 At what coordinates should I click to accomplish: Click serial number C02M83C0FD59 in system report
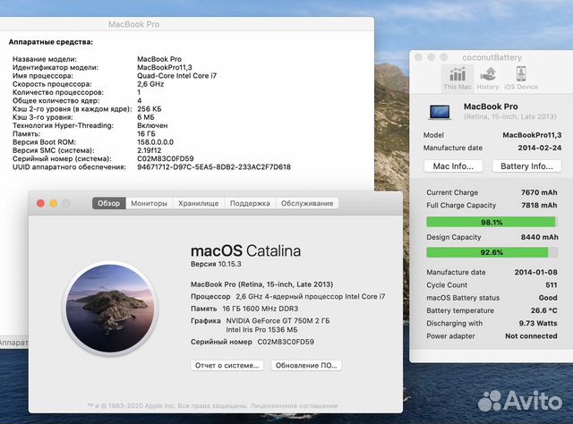166,159
